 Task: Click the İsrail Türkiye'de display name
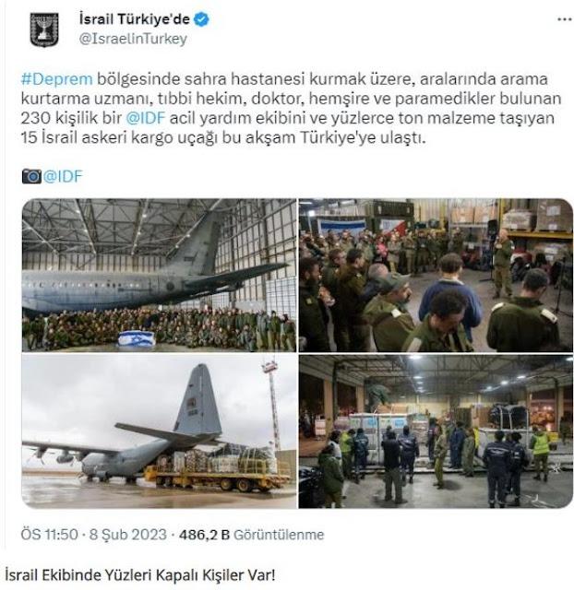point(135,19)
